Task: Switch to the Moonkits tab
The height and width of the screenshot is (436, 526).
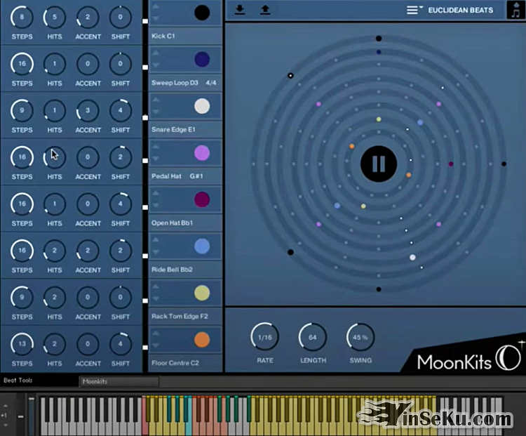Action: 95,381
